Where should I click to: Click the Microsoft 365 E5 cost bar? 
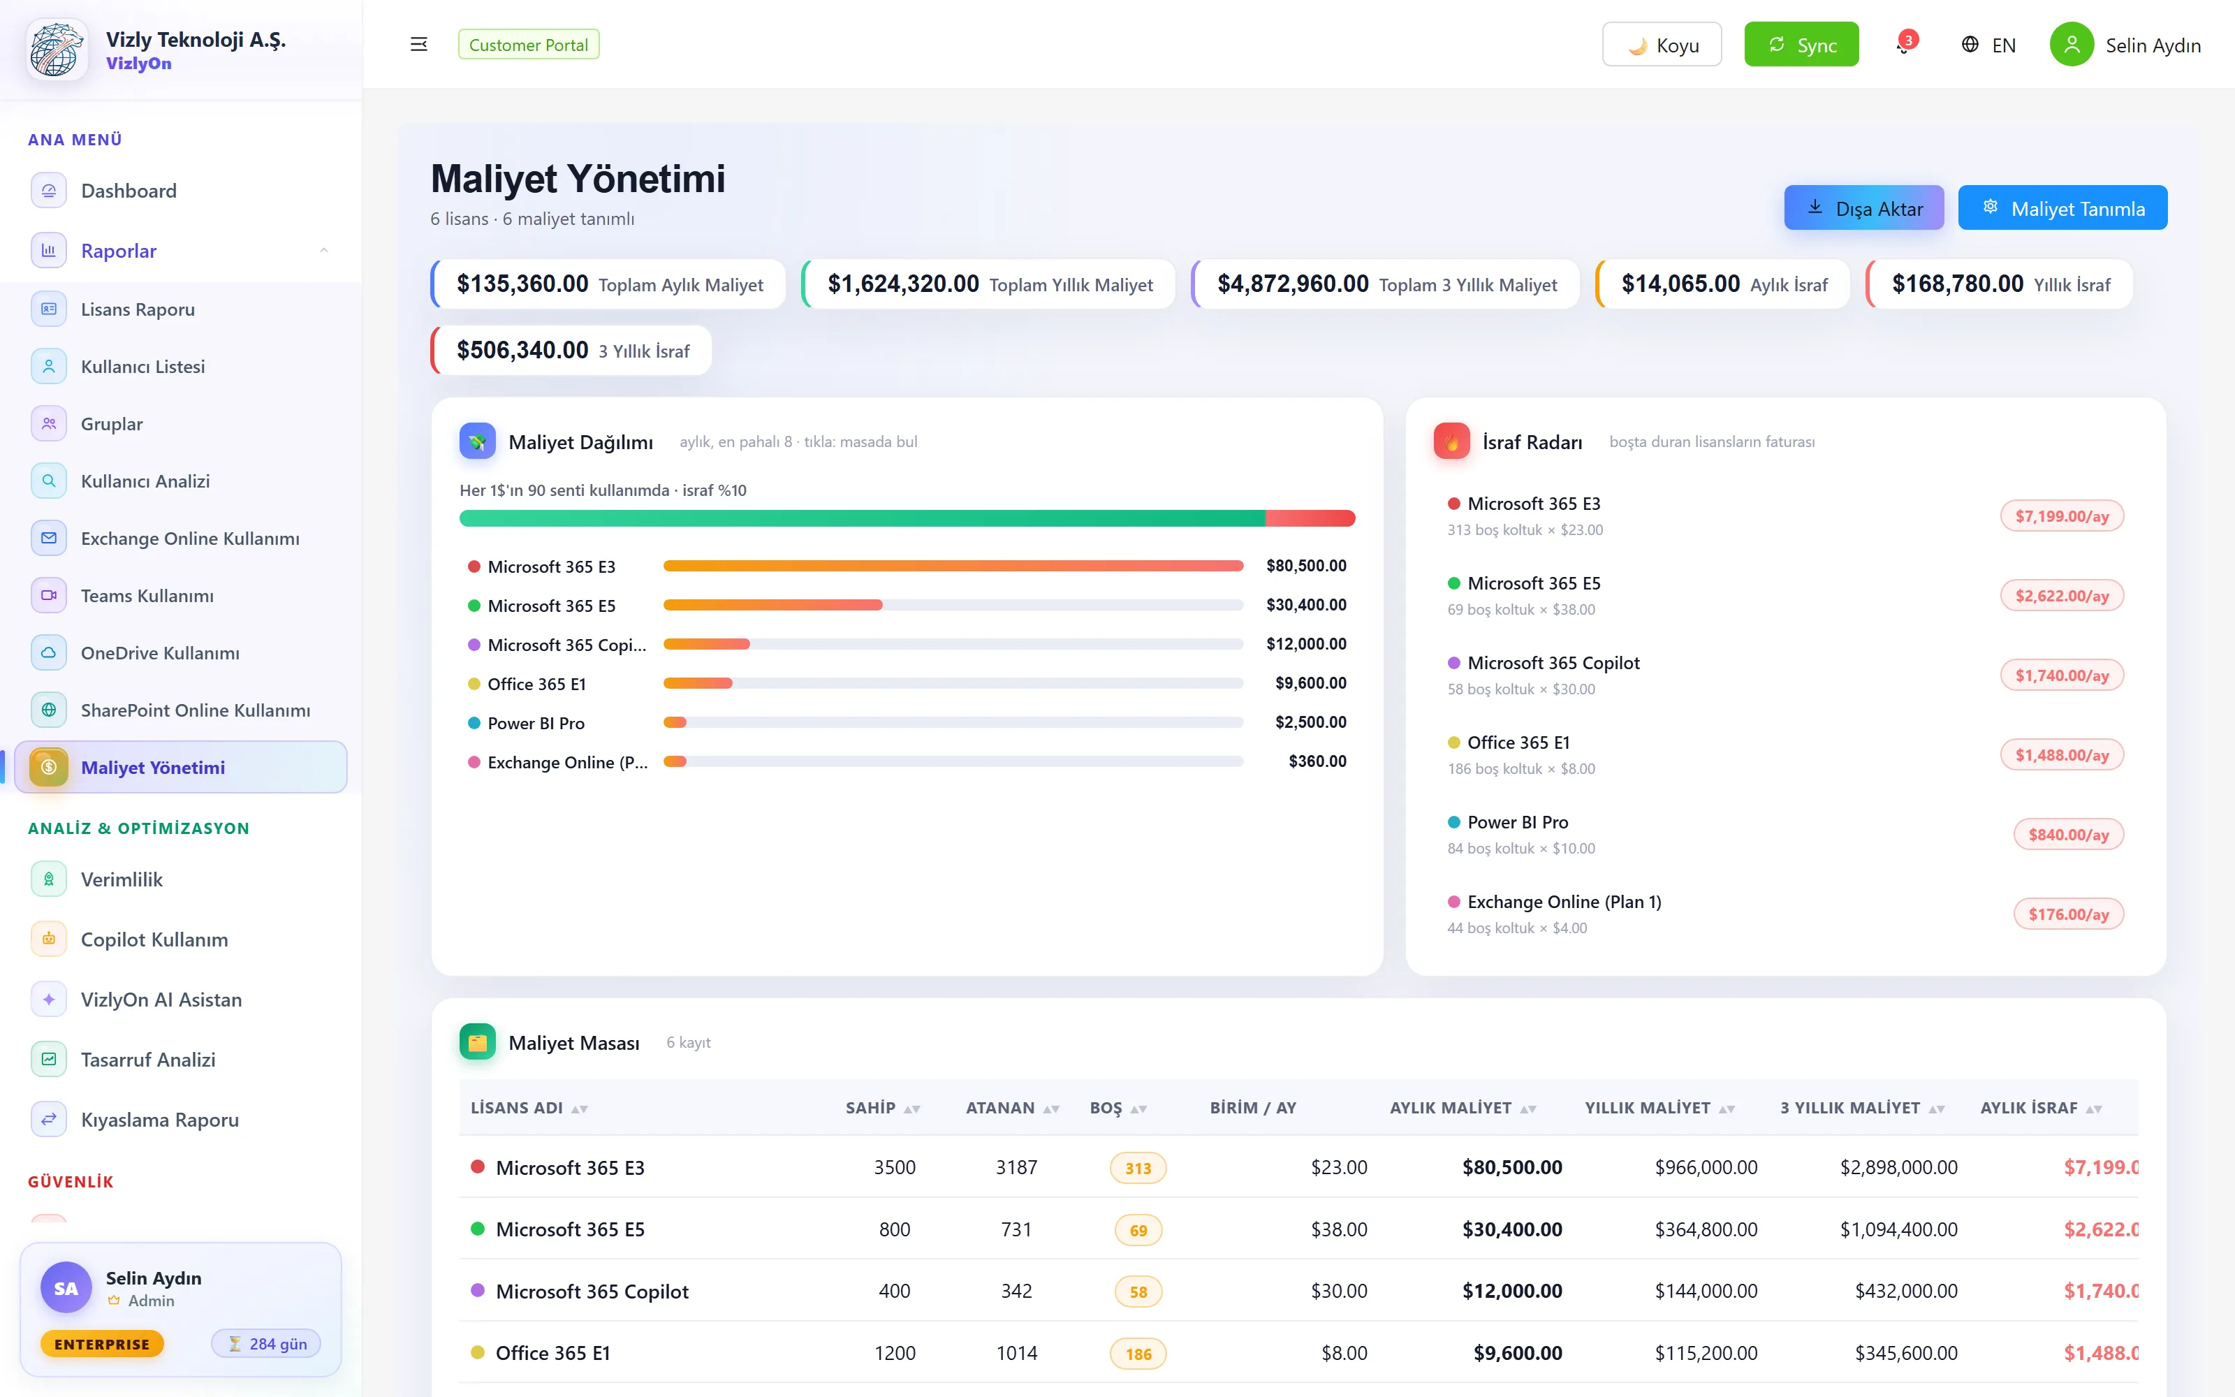pos(953,605)
